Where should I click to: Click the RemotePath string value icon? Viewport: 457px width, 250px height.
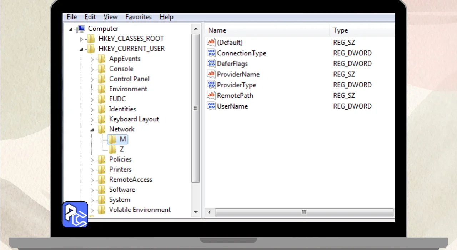(x=211, y=95)
